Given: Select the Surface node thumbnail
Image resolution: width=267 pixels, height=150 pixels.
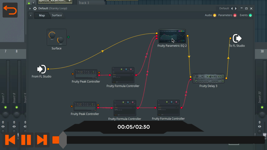Looking at the screenshot, I should pyautogui.click(x=57, y=37).
